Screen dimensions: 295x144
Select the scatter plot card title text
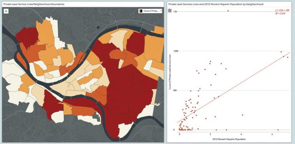[216, 4]
